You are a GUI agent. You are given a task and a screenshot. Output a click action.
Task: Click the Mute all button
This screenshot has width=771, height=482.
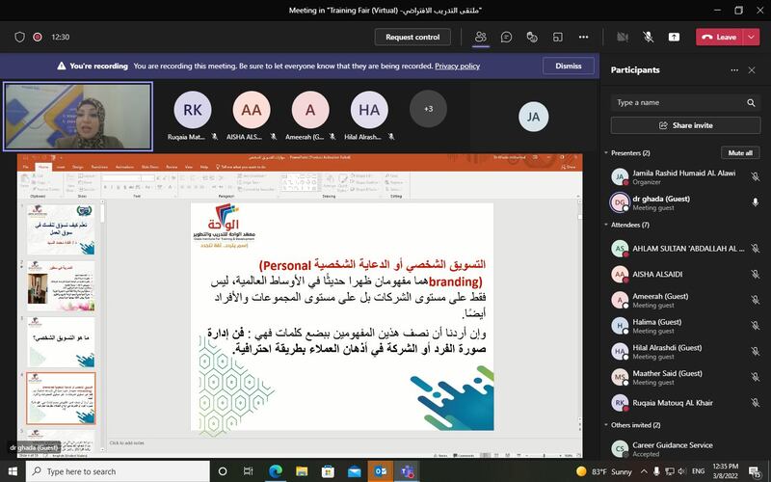point(740,153)
